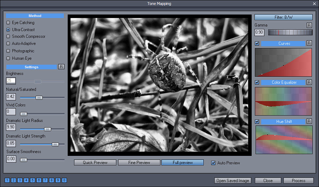Reset Curves with its R button
This screenshot has width=319, height=187.
(x=309, y=43)
